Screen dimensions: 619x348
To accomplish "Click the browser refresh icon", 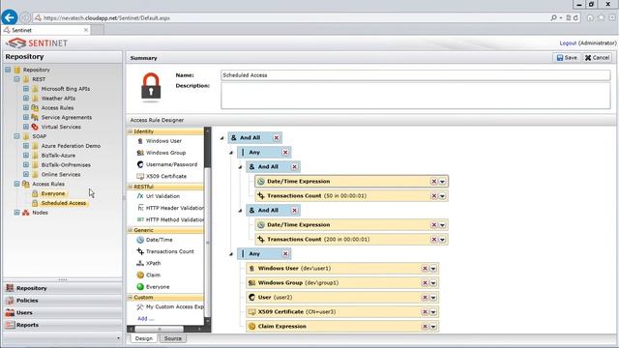I will pos(575,17).
